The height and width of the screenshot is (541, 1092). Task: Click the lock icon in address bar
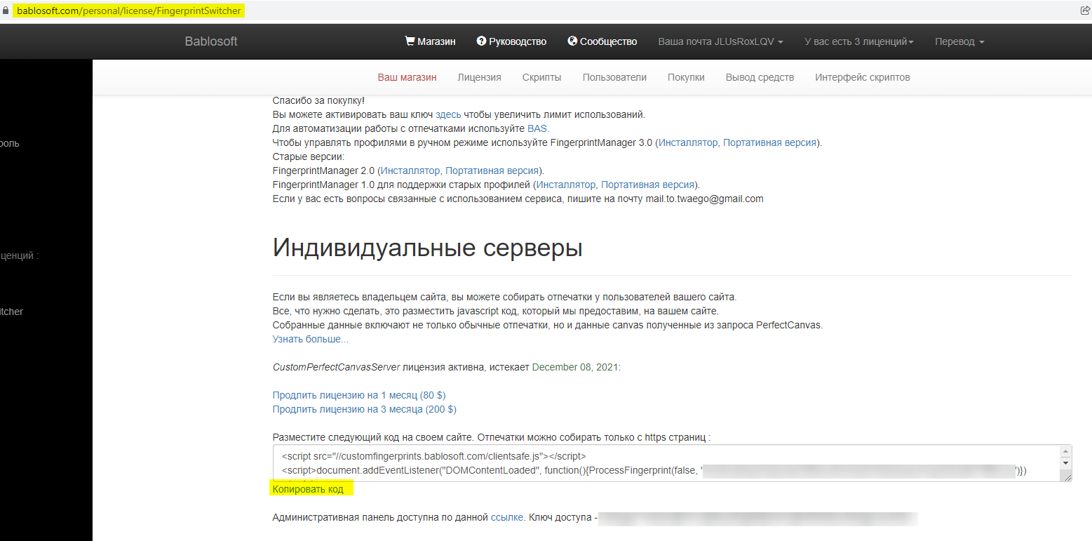6,11
